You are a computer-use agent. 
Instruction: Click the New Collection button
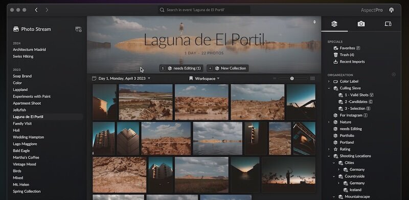tap(228, 69)
